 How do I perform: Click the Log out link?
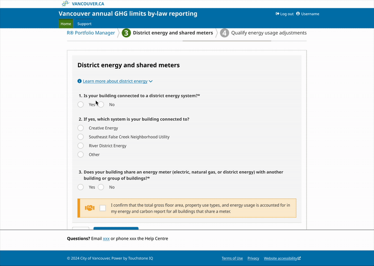[x=287, y=14]
